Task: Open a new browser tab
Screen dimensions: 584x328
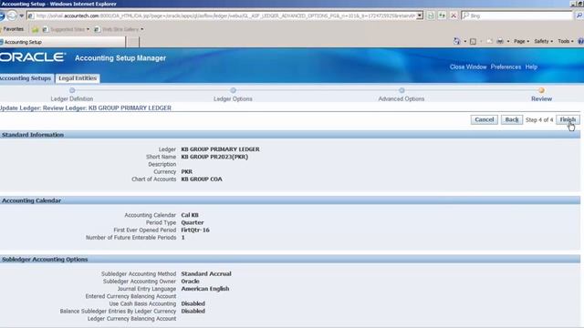Action: (132, 42)
